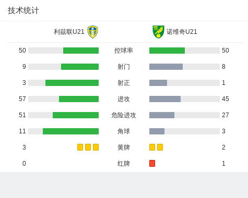The width and height of the screenshot is (248, 198).
Task: Click the second yellow card of 诺维奇U21
Action: click(160, 147)
